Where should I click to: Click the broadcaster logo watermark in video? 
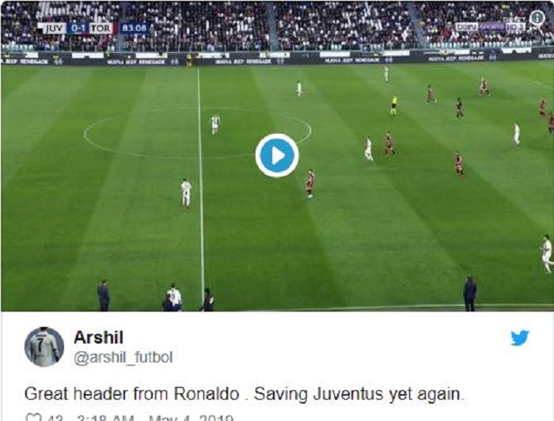pyautogui.click(x=490, y=27)
